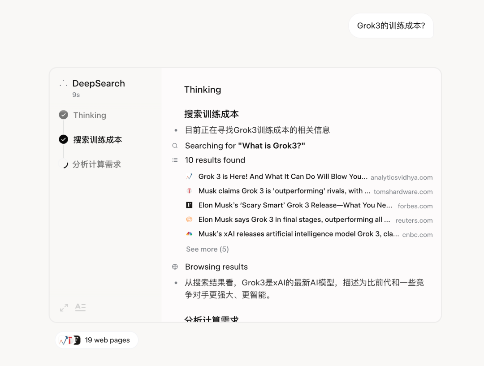Click the globe icon next to Browsing results
This screenshot has width=484, height=366.
click(x=175, y=267)
